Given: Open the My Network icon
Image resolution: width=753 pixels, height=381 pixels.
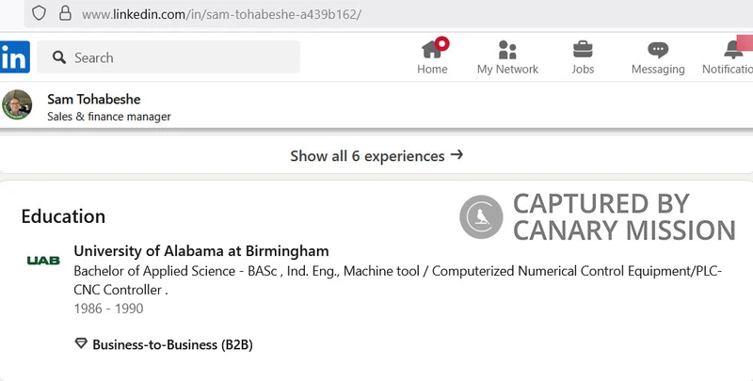Looking at the screenshot, I should [x=507, y=50].
